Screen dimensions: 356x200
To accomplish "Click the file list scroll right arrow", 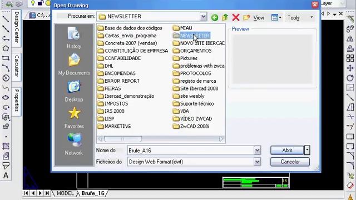I will click(x=221, y=139).
